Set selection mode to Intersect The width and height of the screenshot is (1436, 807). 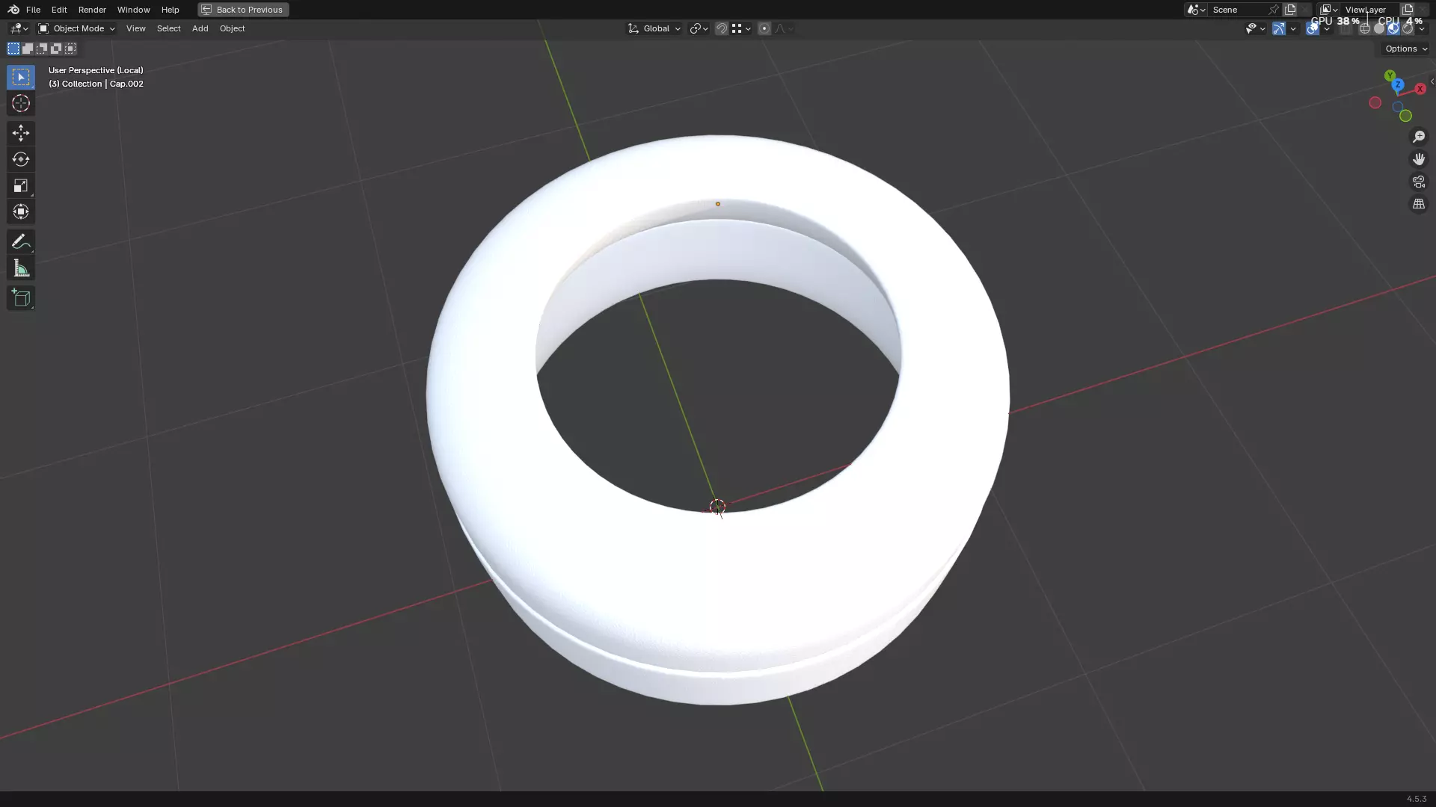pyautogui.click(x=70, y=49)
